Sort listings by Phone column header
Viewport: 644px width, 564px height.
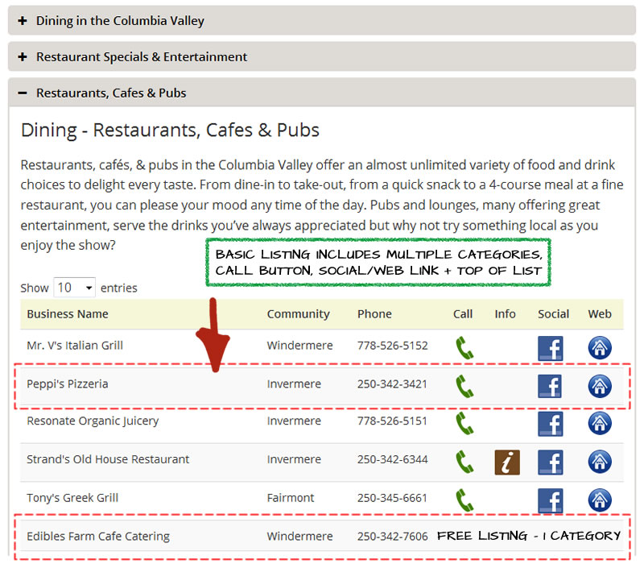point(374,314)
